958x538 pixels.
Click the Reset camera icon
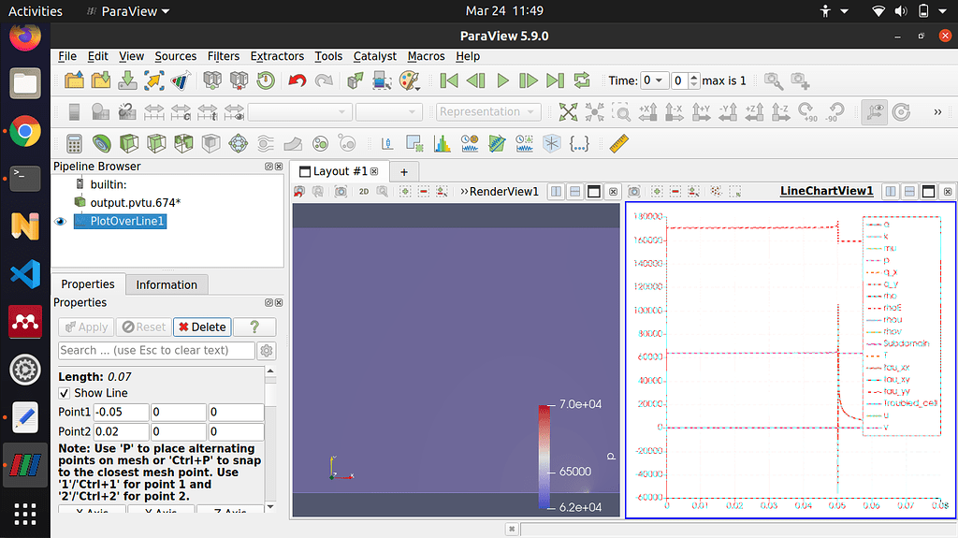(568, 112)
